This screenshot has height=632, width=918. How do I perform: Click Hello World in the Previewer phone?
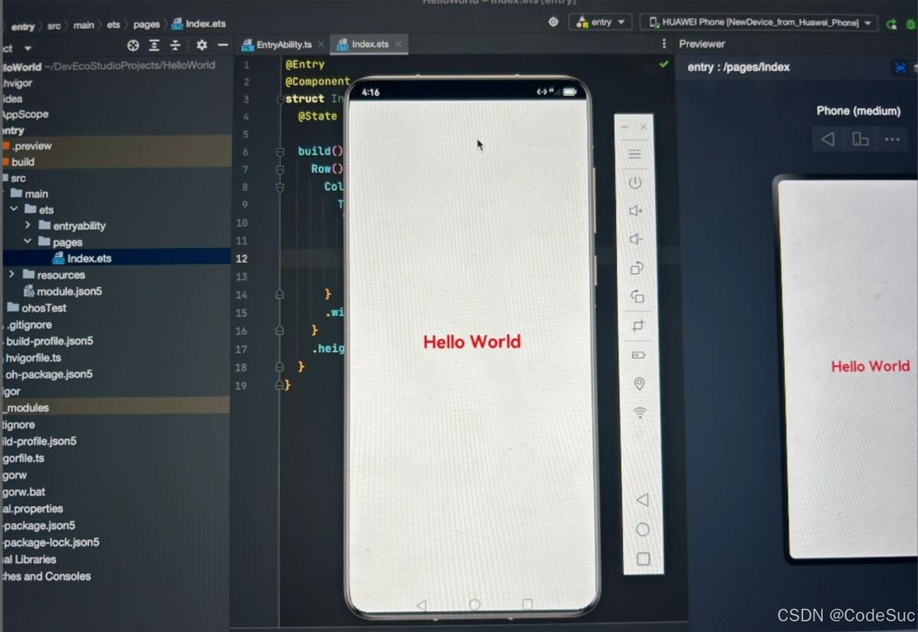click(870, 367)
